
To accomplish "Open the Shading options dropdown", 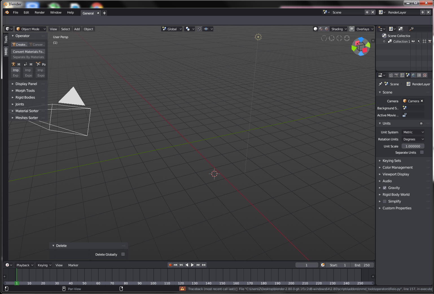I will pyautogui.click(x=339, y=29).
